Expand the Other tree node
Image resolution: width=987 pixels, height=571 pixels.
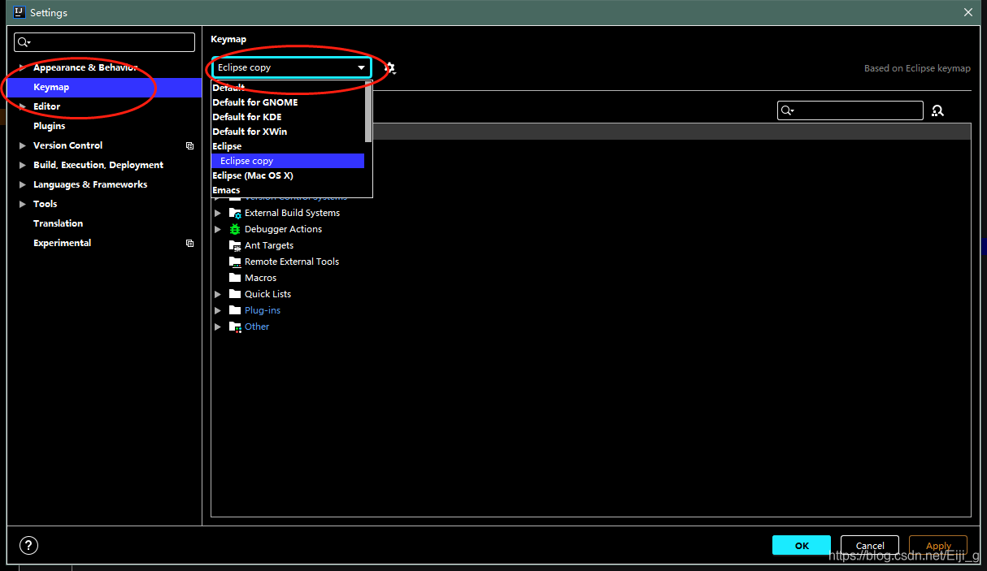pyautogui.click(x=218, y=327)
